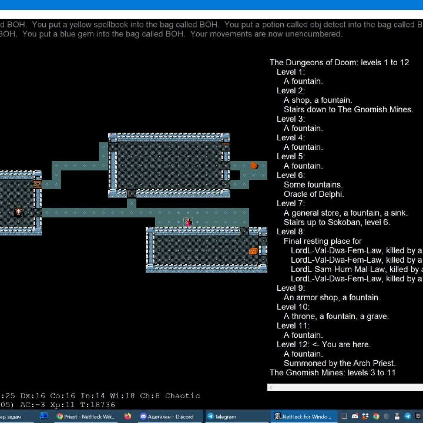Click the priest player character tile

click(188, 222)
